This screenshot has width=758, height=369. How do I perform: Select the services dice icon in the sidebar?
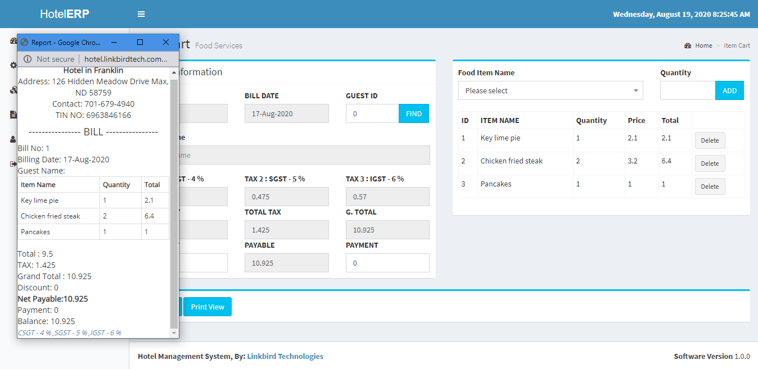tap(13, 90)
